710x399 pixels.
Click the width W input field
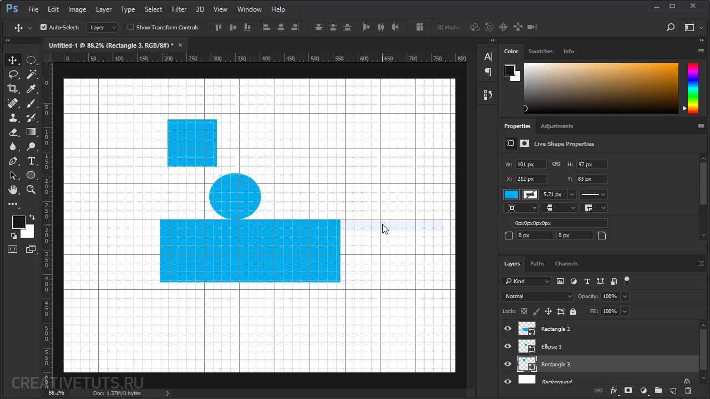pos(531,165)
